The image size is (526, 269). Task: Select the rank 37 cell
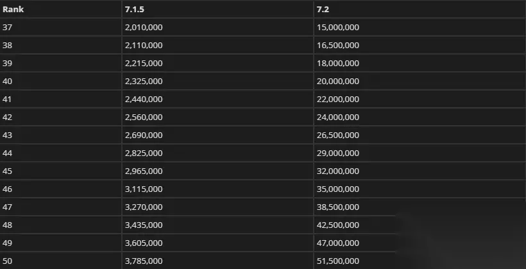[8, 27]
